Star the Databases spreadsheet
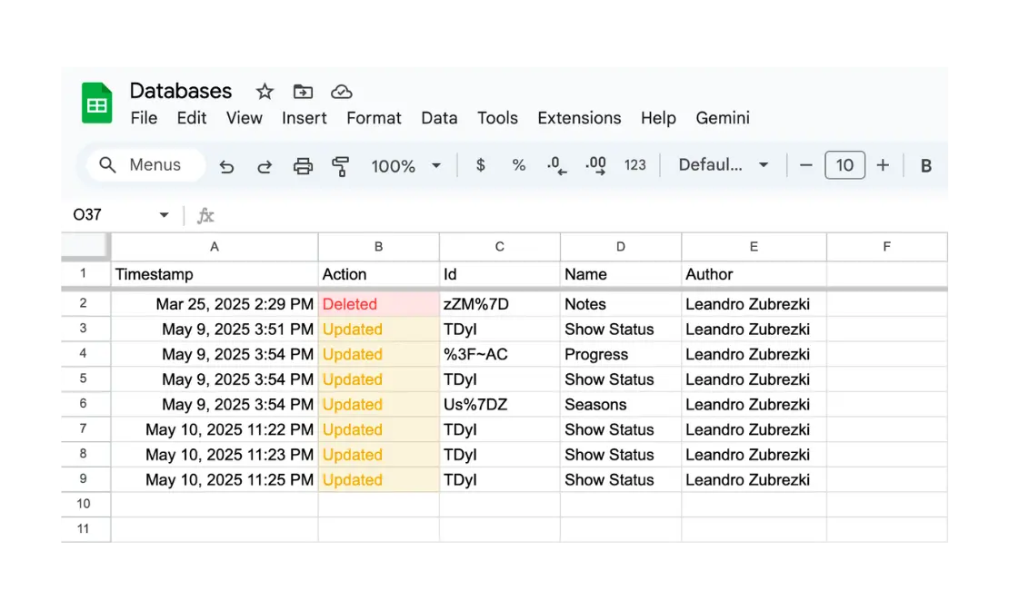1009x610 pixels. (264, 91)
